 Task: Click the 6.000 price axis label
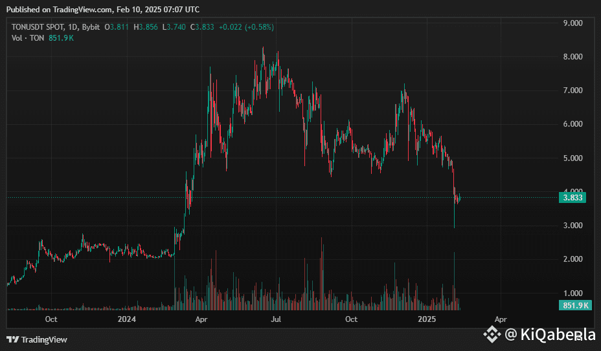(x=573, y=124)
